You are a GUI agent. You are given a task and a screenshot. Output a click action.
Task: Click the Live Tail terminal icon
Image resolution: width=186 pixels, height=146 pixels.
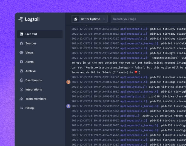(x=21, y=34)
